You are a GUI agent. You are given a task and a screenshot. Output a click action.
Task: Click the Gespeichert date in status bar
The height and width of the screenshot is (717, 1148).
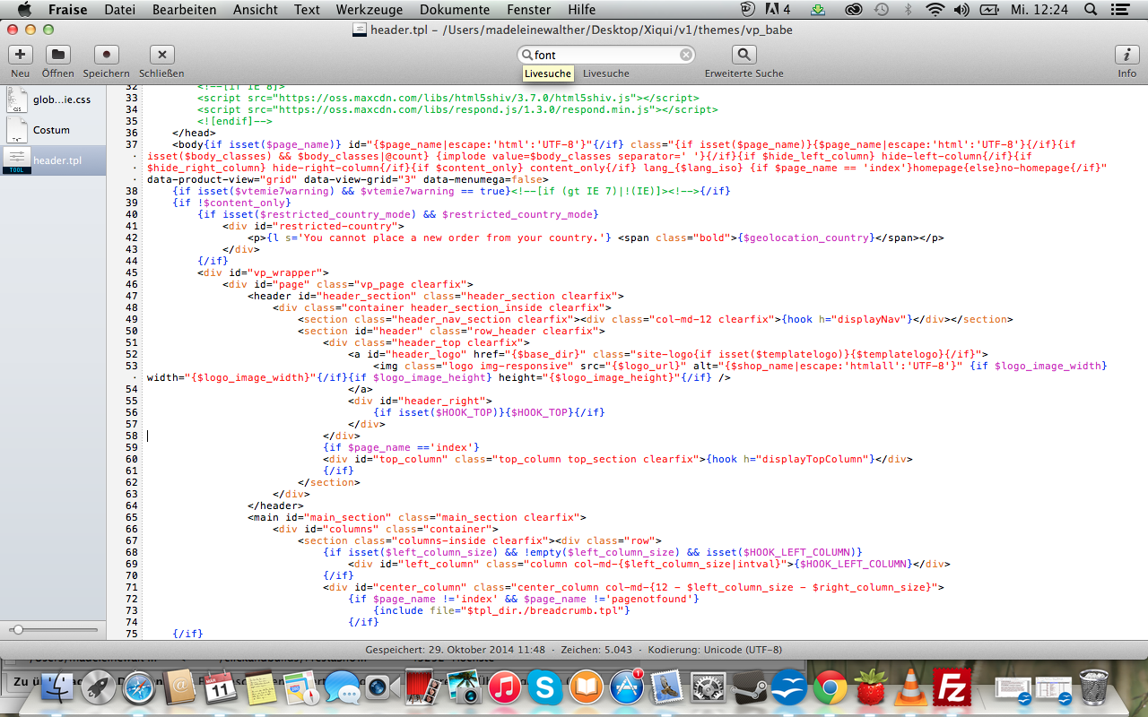pyautogui.click(x=455, y=649)
